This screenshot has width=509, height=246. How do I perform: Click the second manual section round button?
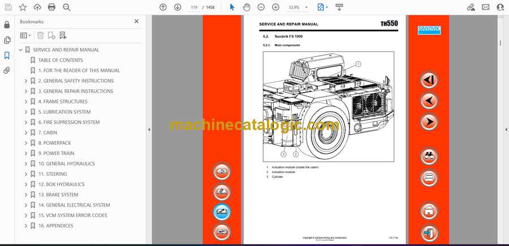pyautogui.click(x=222, y=192)
